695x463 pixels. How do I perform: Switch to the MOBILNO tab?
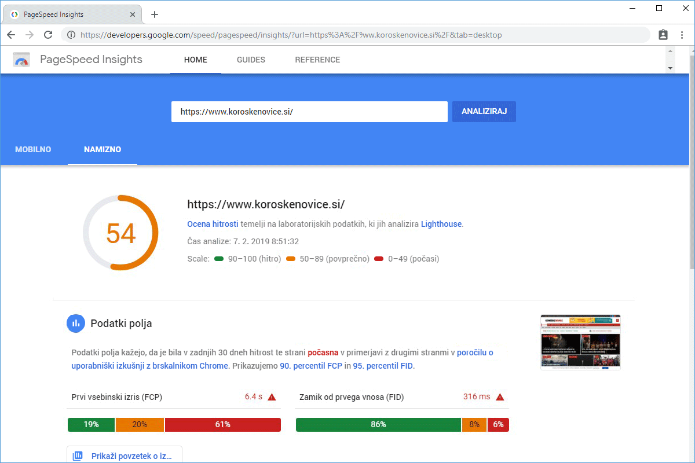point(33,149)
